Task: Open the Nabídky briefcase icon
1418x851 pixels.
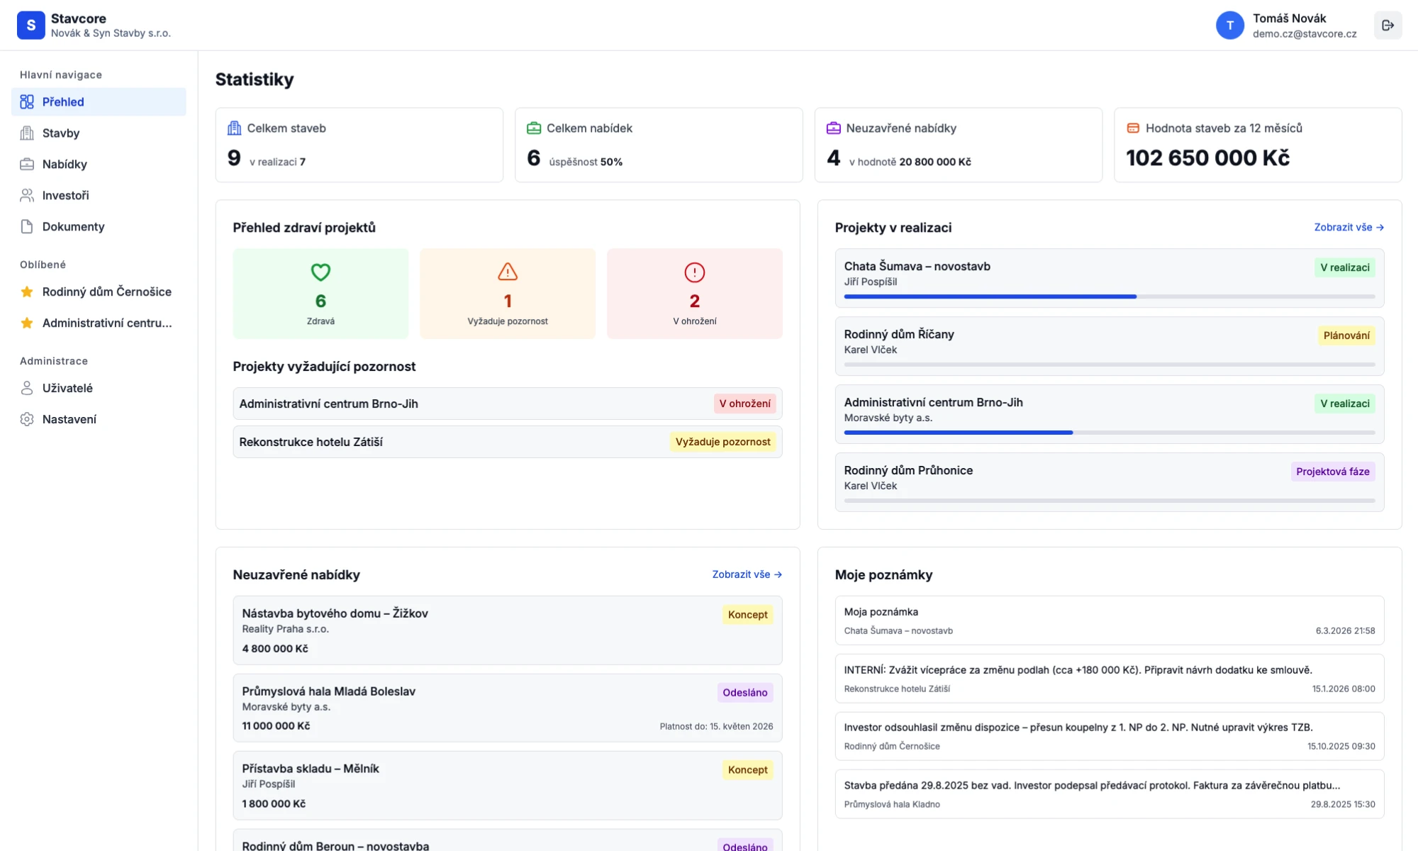Action: (x=26, y=164)
